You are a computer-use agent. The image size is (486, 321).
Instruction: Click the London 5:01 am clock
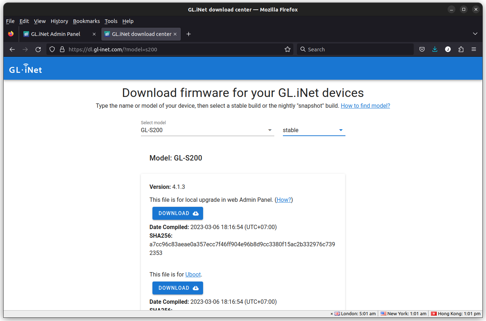pyautogui.click(x=355, y=314)
